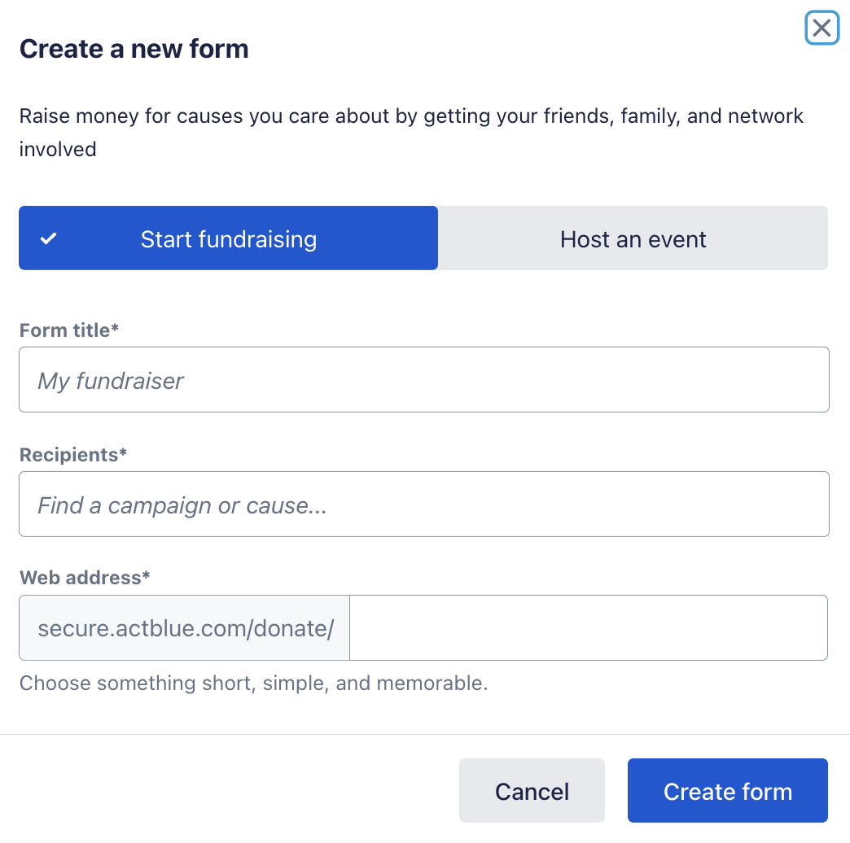Click the secure.actblue.com/donate/ URL prefix

(x=185, y=628)
